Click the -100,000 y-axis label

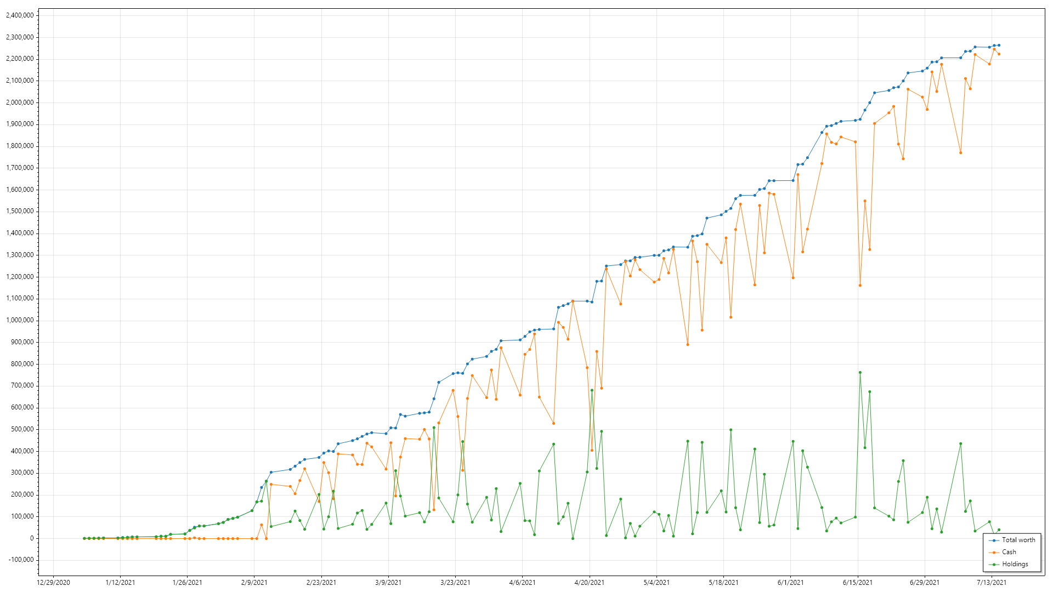tap(21, 560)
